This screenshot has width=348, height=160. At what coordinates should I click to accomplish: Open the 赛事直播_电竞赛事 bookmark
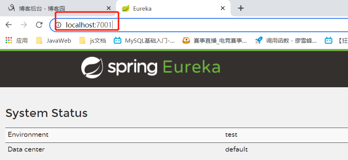tap(214, 40)
